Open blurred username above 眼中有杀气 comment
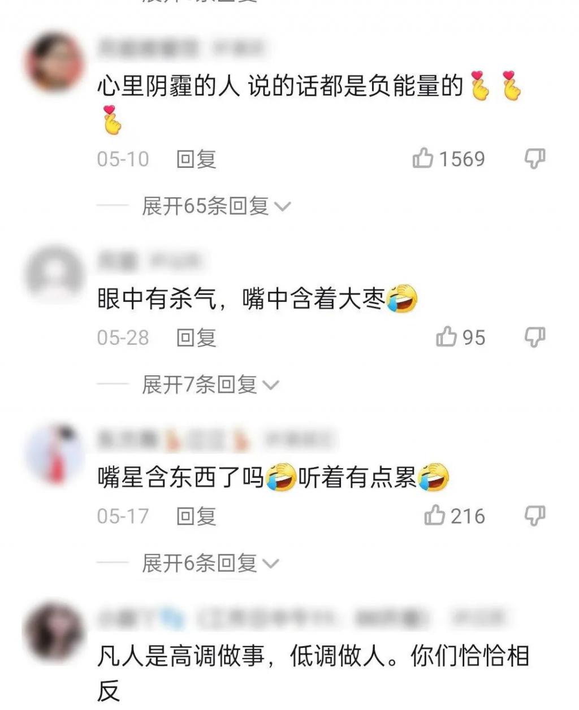The image size is (579, 710). tap(118, 260)
